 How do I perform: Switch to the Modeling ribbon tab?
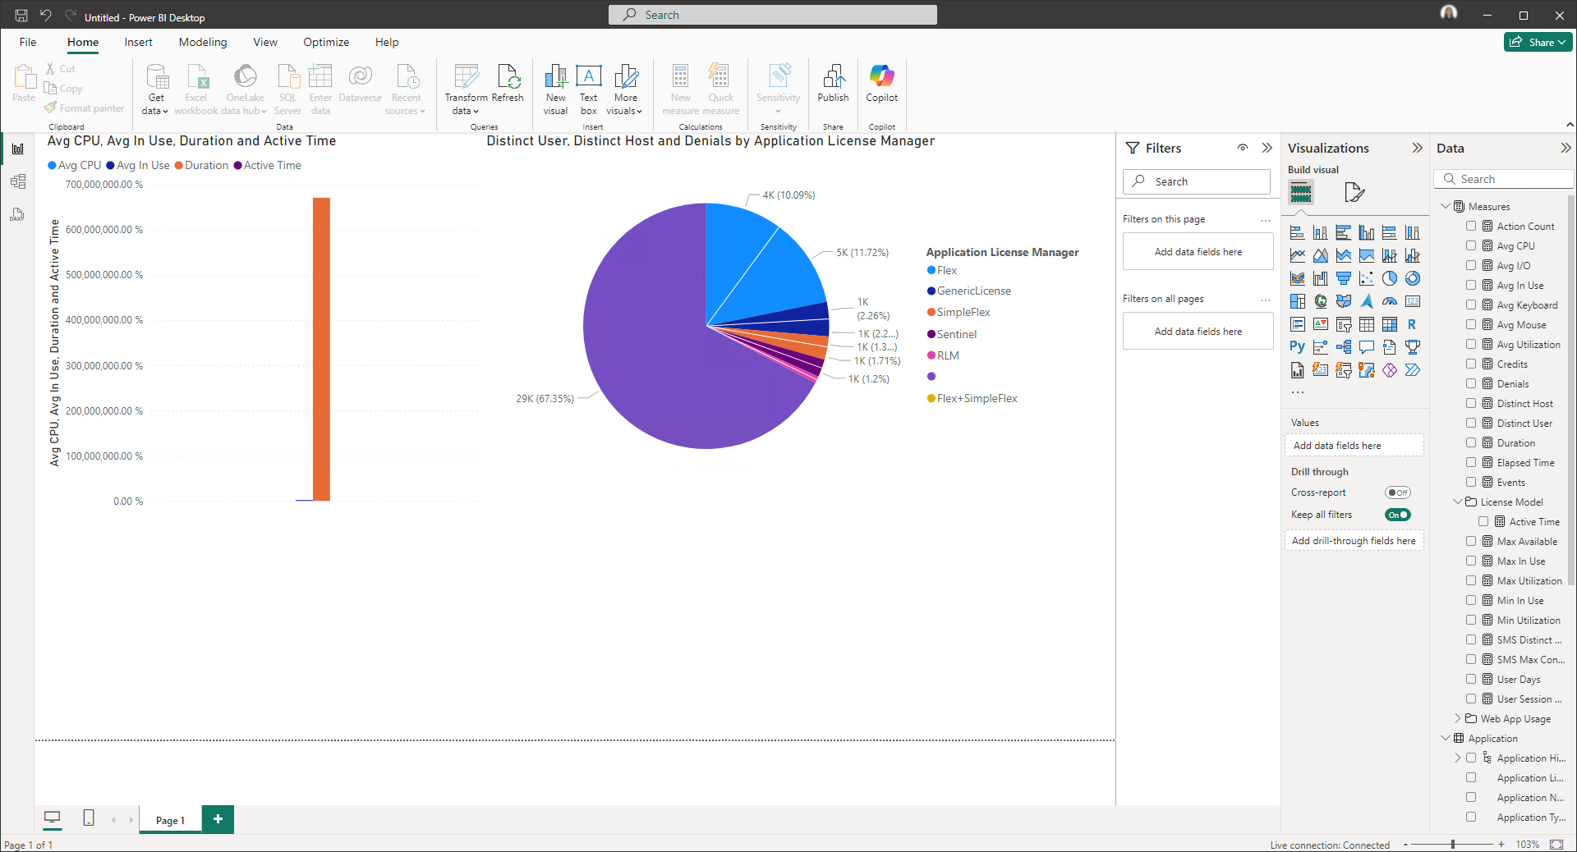pos(202,42)
